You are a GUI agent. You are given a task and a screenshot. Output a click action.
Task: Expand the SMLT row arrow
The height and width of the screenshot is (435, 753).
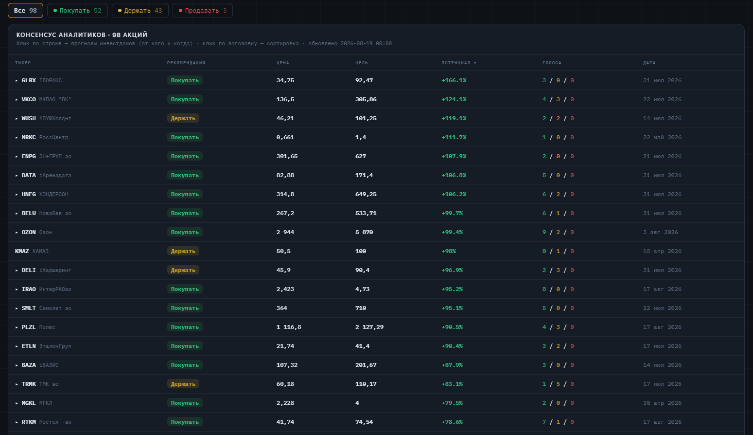click(x=17, y=308)
